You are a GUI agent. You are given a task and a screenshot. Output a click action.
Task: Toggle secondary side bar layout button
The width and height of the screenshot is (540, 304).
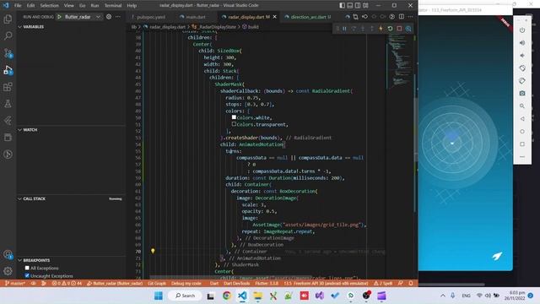(x=358, y=6)
